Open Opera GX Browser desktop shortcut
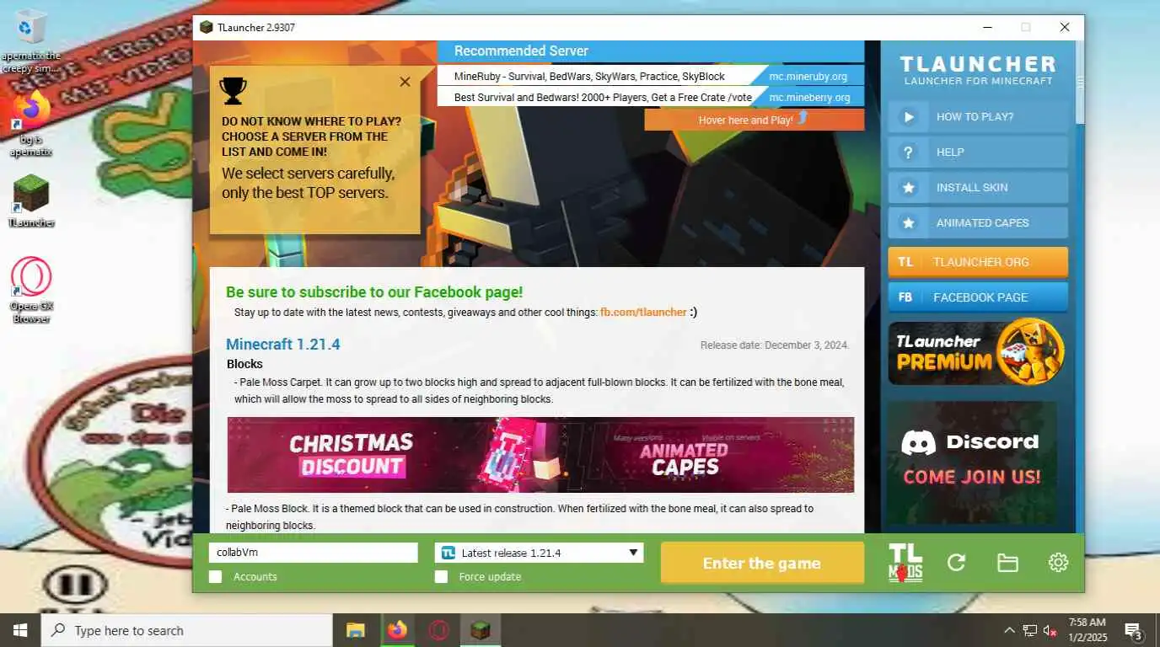The image size is (1160, 647). click(31, 291)
